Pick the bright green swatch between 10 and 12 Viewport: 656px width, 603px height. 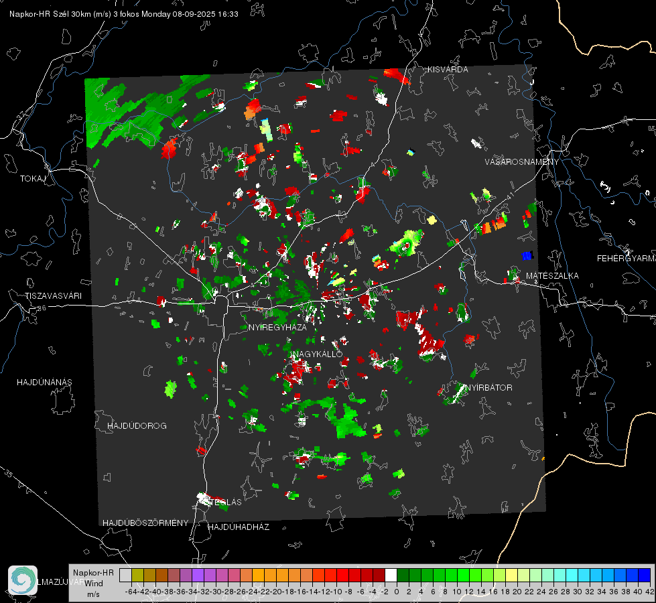click(x=463, y=575)
